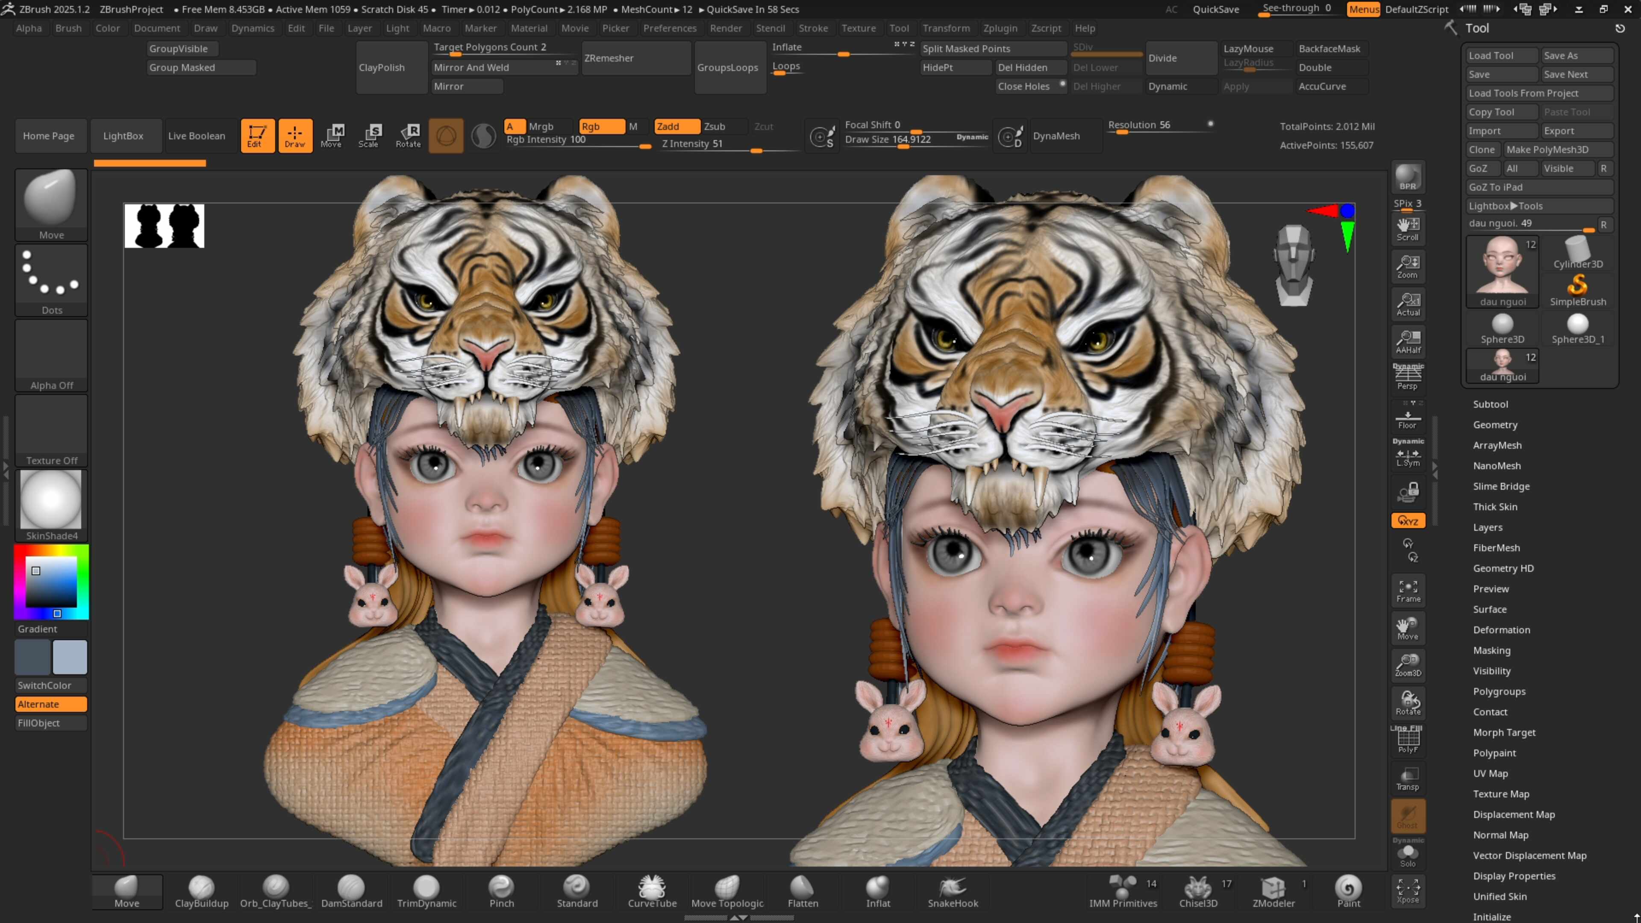Open the Zplugin menu
The image size is (1641, 923).
pos(1000,28)
